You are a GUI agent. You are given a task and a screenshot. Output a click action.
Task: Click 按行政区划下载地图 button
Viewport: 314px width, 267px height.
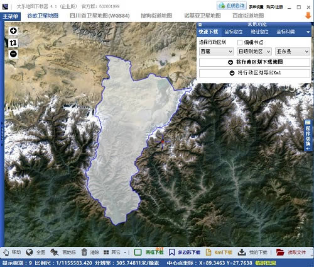[x=254, y=62]
